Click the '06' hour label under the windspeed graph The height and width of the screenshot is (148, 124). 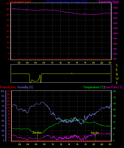pyautogui.click(x=35, y=63)
